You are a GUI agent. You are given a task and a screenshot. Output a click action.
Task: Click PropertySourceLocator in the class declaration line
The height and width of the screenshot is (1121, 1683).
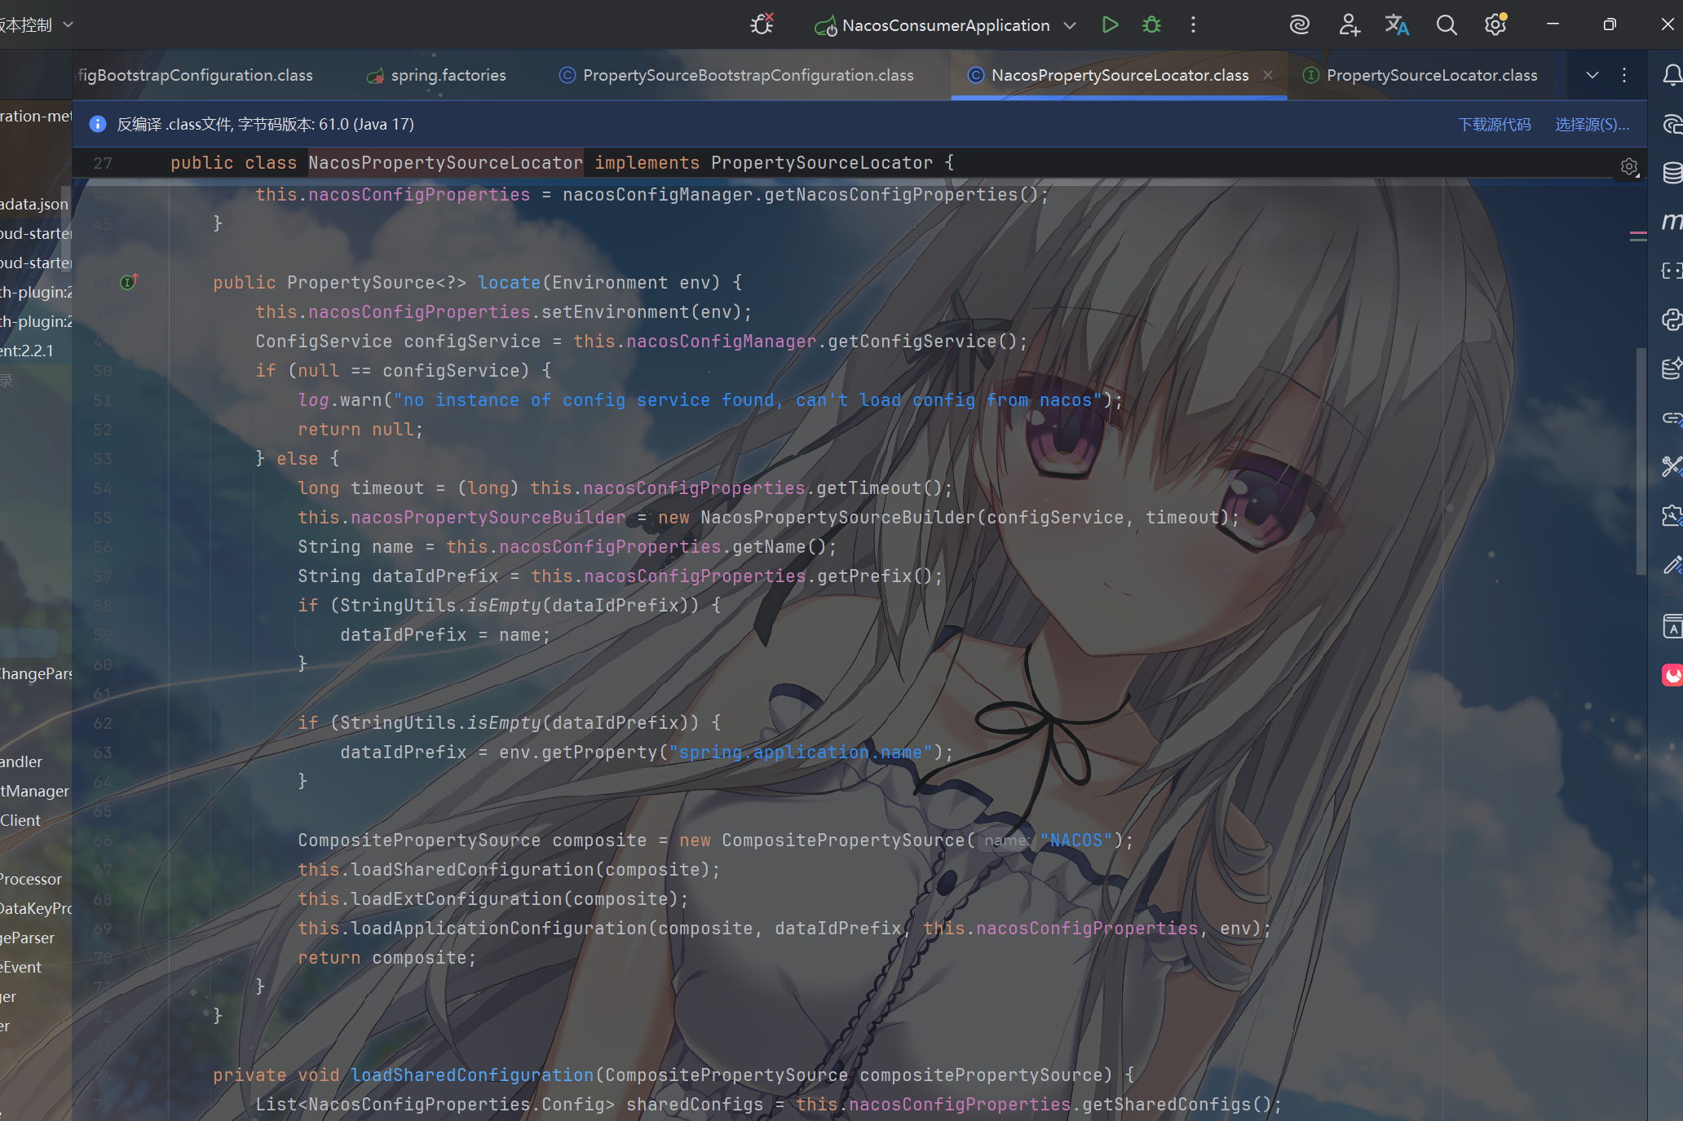point(821,162)
